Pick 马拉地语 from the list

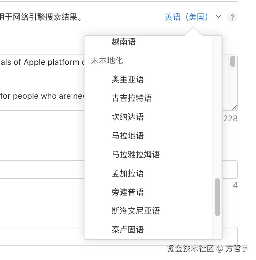click(127, 136)
